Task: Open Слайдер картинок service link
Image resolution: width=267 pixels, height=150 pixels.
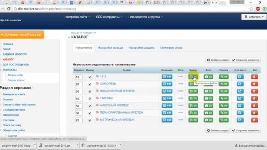Action: [x=14, y=110]
